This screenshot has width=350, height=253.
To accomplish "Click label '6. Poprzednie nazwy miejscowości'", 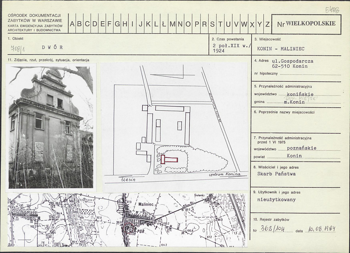I will 284,112.
